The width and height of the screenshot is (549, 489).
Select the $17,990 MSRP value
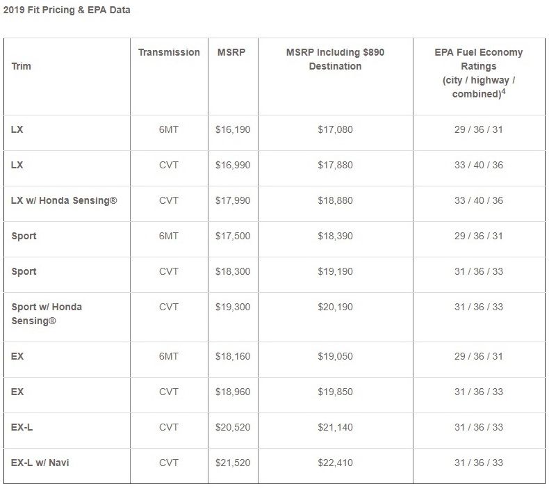pos(233,200)
